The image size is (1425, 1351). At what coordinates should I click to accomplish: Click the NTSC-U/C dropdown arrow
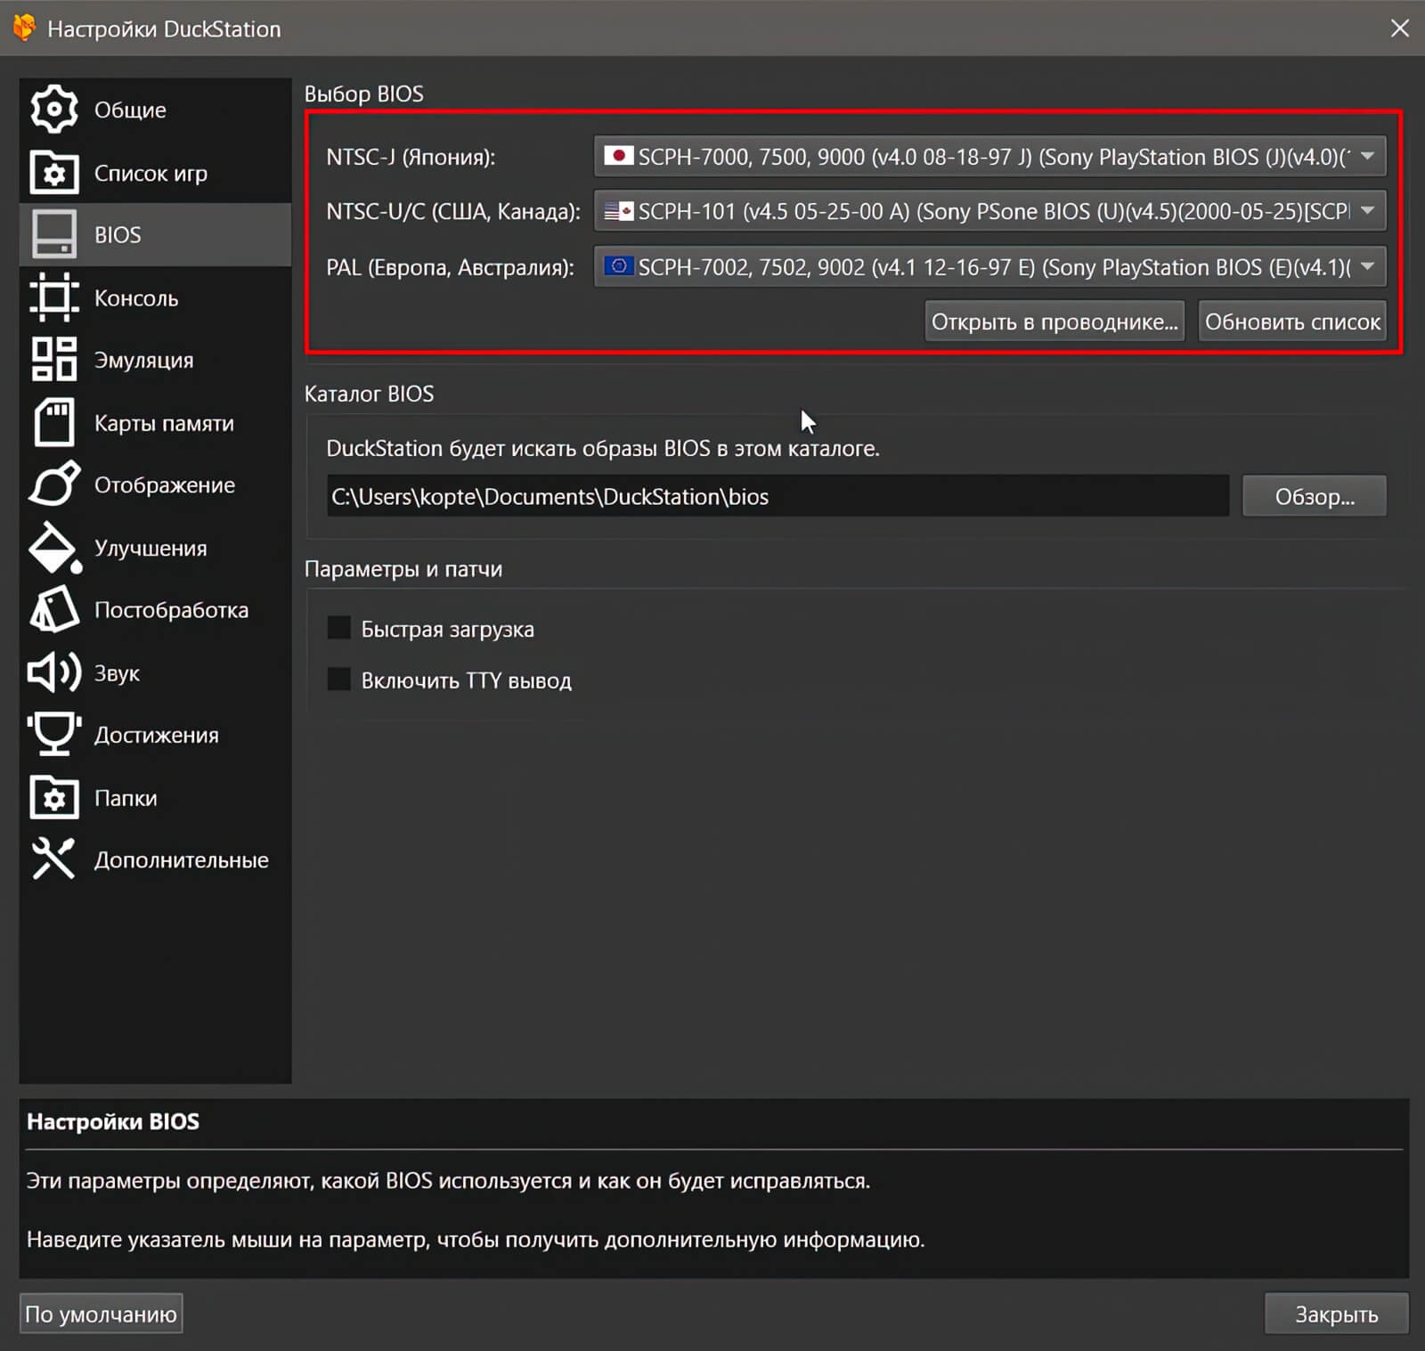(x=1367, y=211)
